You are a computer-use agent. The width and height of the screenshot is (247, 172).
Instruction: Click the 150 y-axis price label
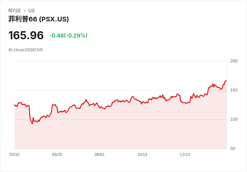[234, 90]
